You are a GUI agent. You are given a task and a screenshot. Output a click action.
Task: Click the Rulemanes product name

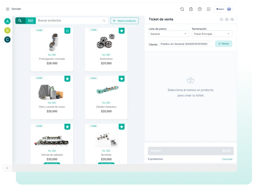[x=106, y=59]
